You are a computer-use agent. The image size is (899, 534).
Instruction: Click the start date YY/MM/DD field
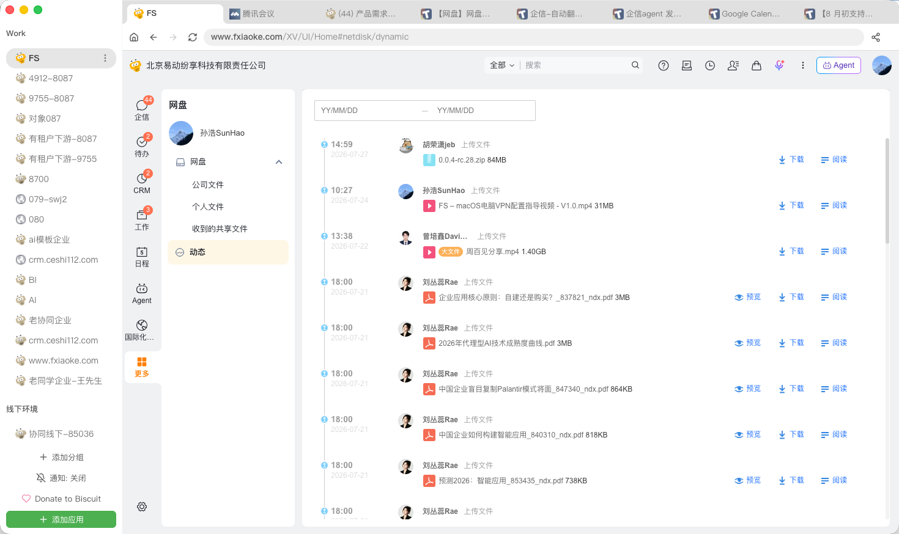pos(366,111)
